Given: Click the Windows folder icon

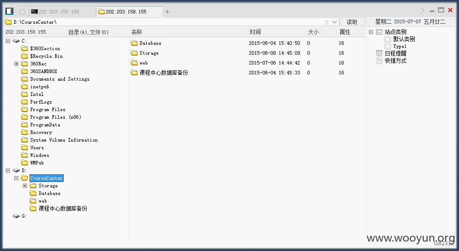Looking at the screenshot, I should click(25, 156).
